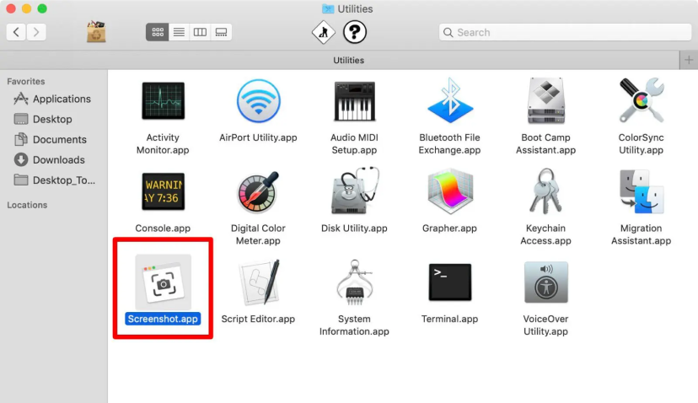Select Disk Utility.app stethoscope icon
This screenshot has height=403, width=698.
[x=355, y=191]
